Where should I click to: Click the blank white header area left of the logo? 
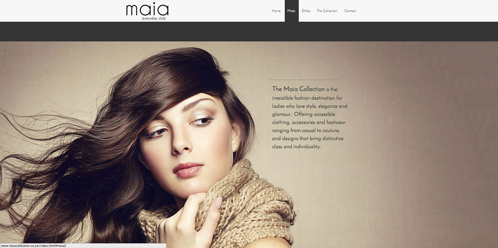point(62,11)
